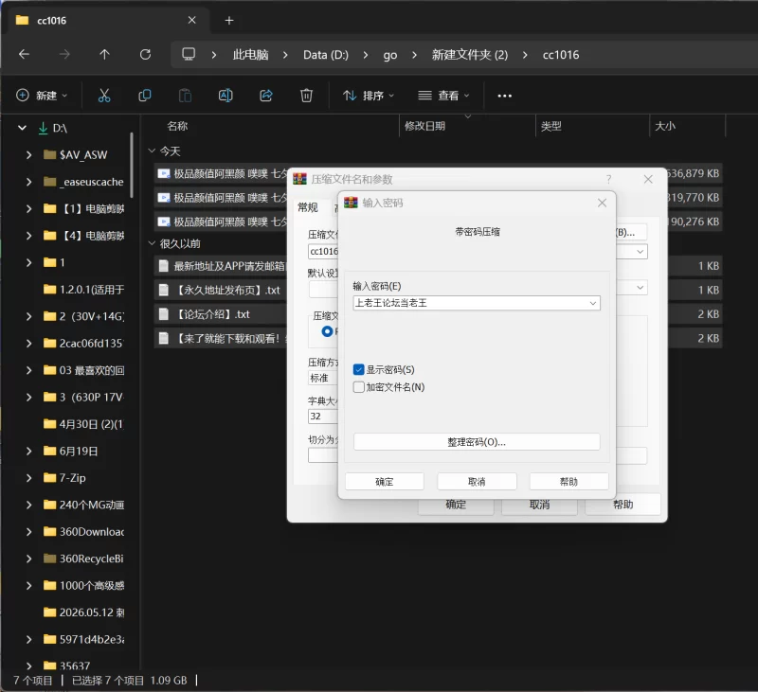Image resolution: width=758 pixels, height=692 pixels.
Task: Click 取消 in the 压缩文件名和参数 dialog
Action: pyautogui.click(x=539, y=506)
